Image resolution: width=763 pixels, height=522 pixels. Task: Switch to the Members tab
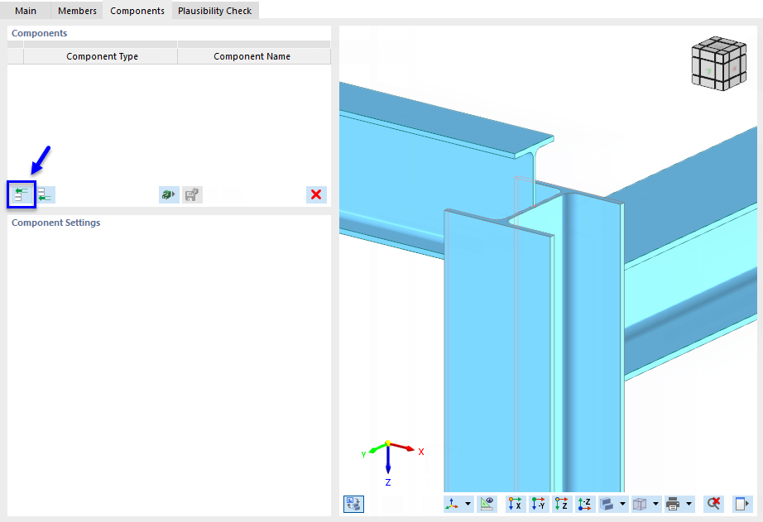(x=77, y=10)
